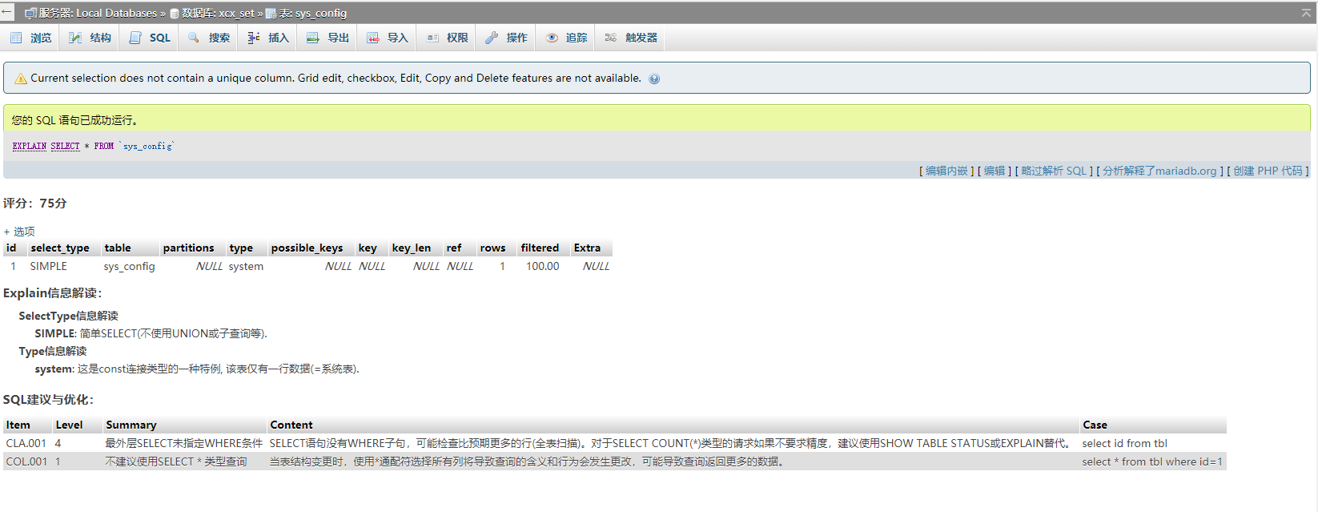Open the SQL tab

pos(150,38)
